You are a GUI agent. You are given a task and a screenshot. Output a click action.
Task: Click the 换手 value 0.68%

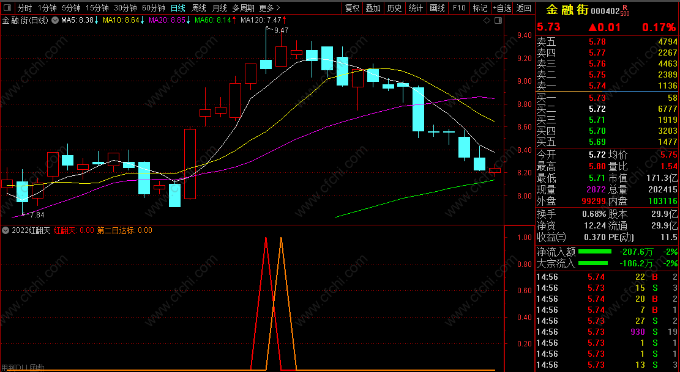click(594, 214)
